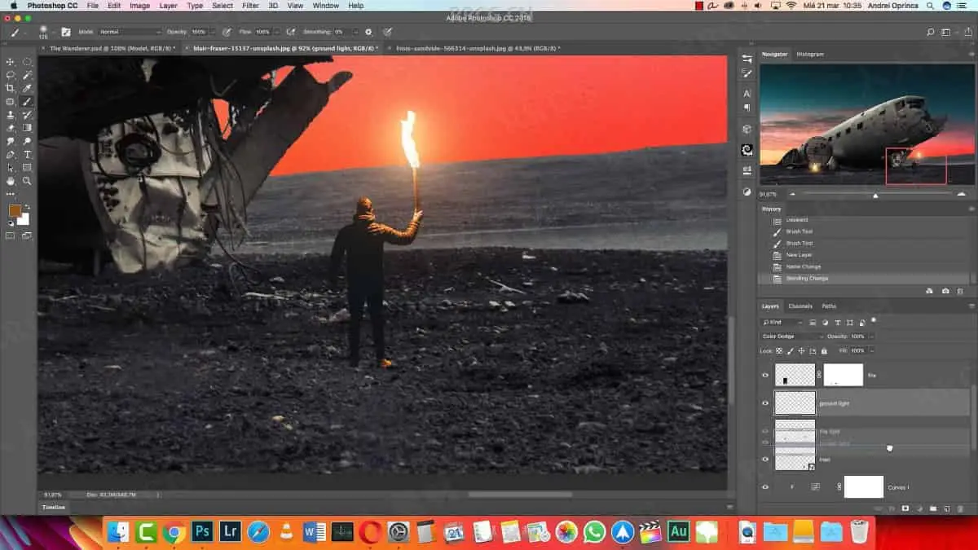The width and height of the screenshot is (978, 550).
Task: Select the Crop tool
Action: click(11, 88)
